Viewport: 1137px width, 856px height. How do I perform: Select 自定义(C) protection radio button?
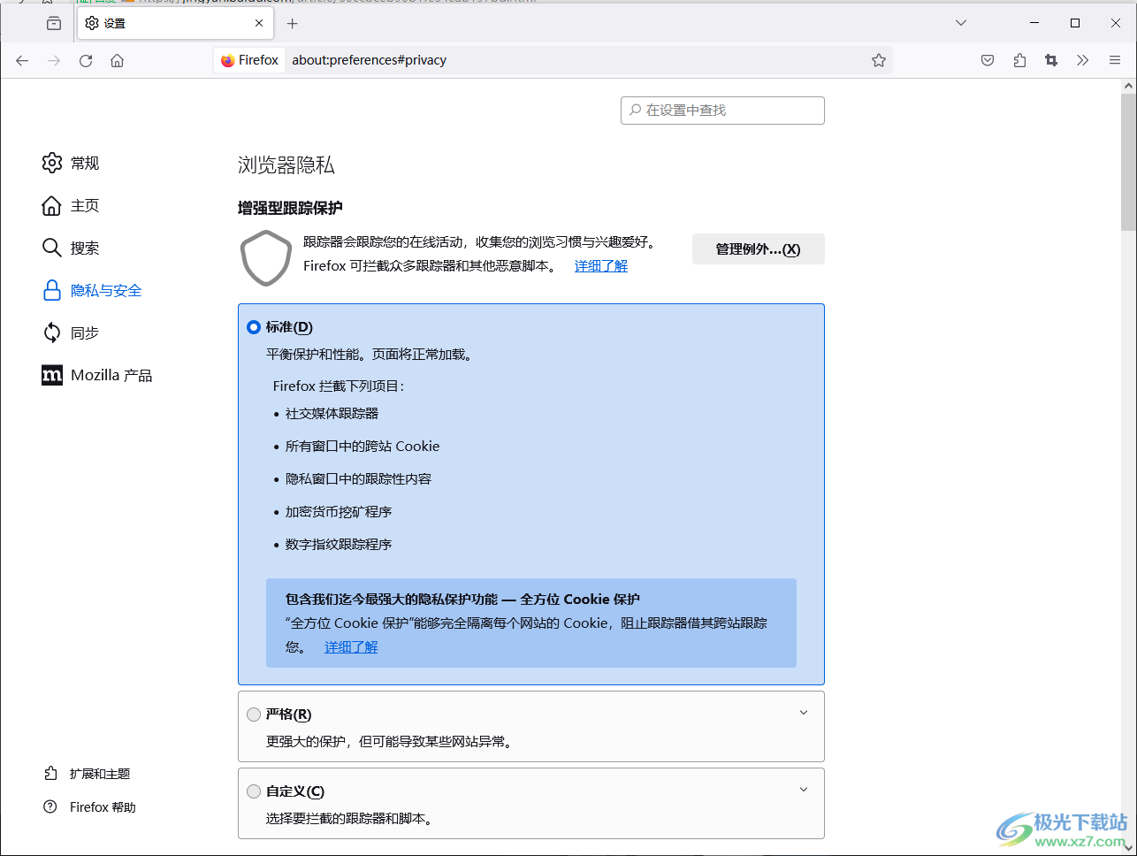[x=254, y=791]
